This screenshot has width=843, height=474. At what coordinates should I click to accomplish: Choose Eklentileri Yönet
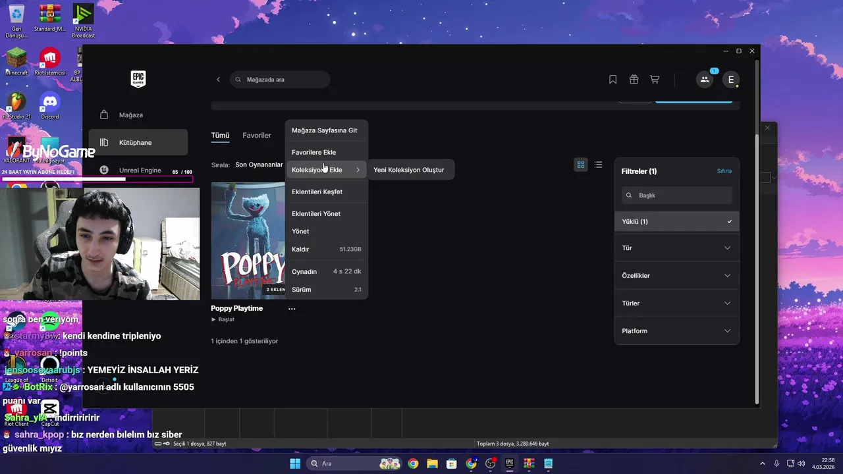pos(327,214)
